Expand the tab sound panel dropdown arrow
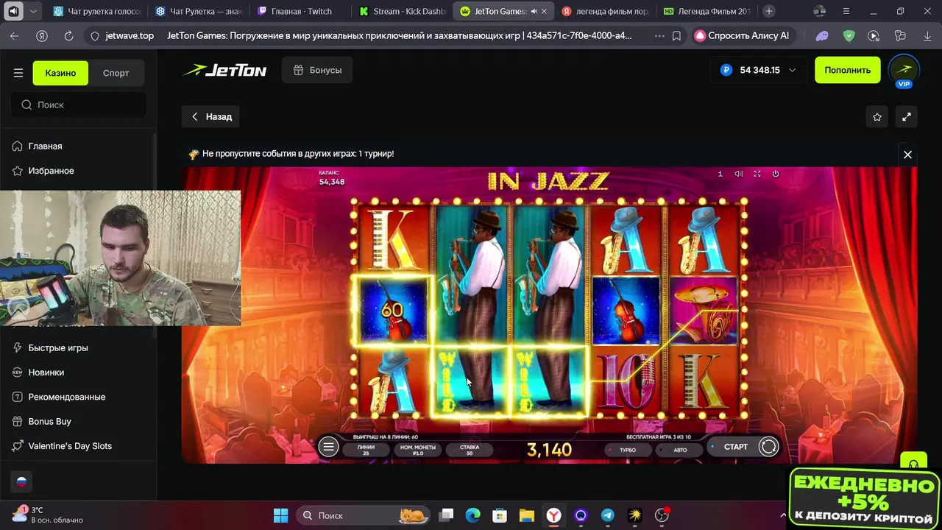 click(33, 11)
